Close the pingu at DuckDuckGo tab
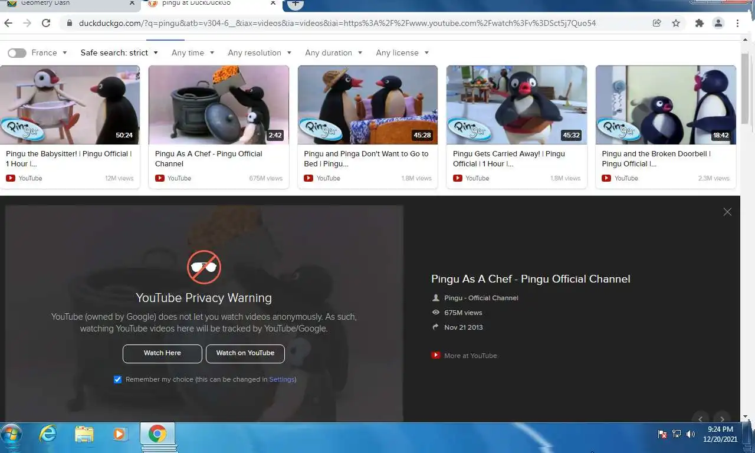The width and height of the screenshot is (755, 453). [273, 4]
